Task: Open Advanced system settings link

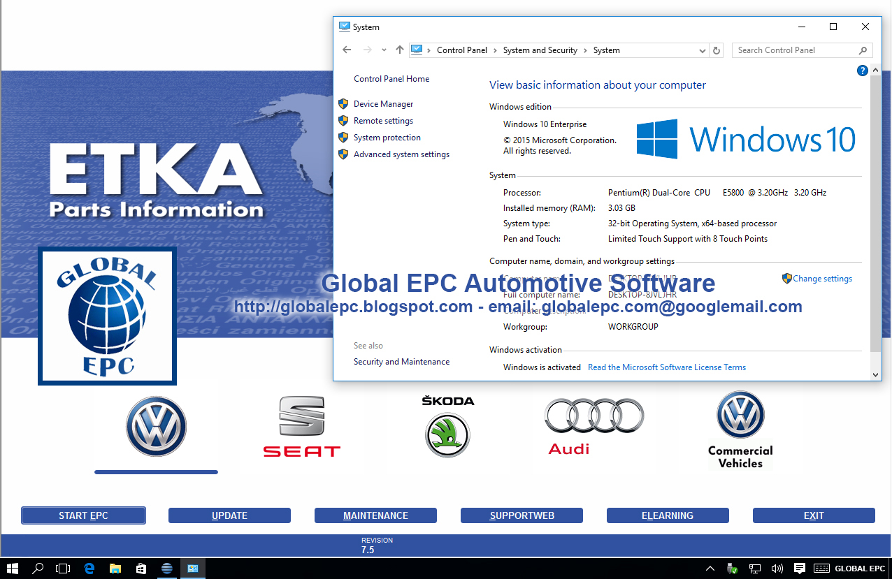Action: click(401, 154)
